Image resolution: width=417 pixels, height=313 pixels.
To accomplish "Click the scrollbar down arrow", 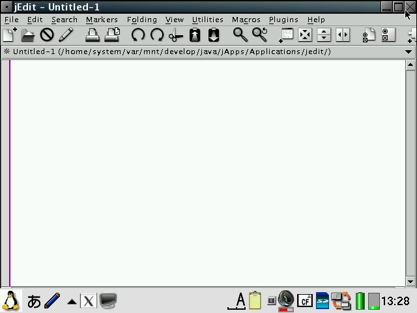I will [410, 281].
